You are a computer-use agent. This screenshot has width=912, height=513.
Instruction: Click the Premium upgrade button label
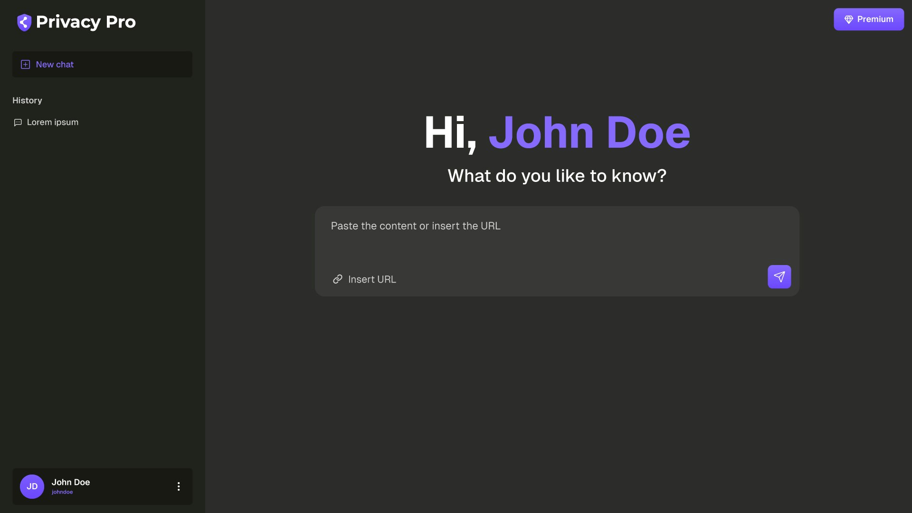[875, 19]
